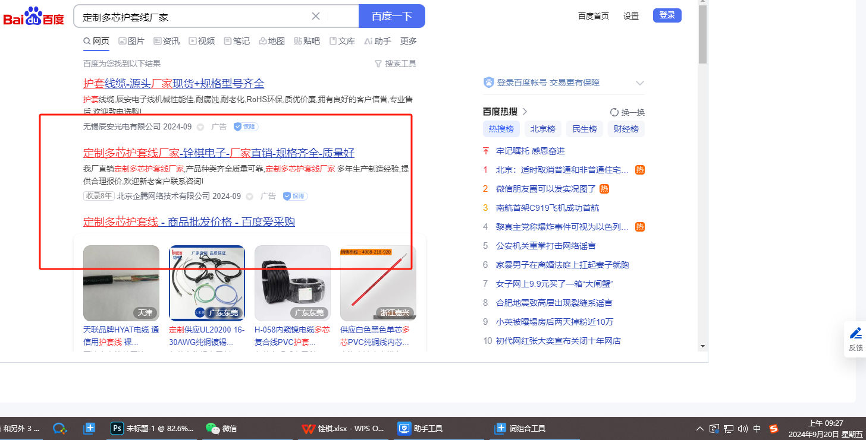This screenshot has height=440, width=866.
Task: Open the 天津 cable product thumbnail
Action: pyautogui.click(x=121, y=283)
